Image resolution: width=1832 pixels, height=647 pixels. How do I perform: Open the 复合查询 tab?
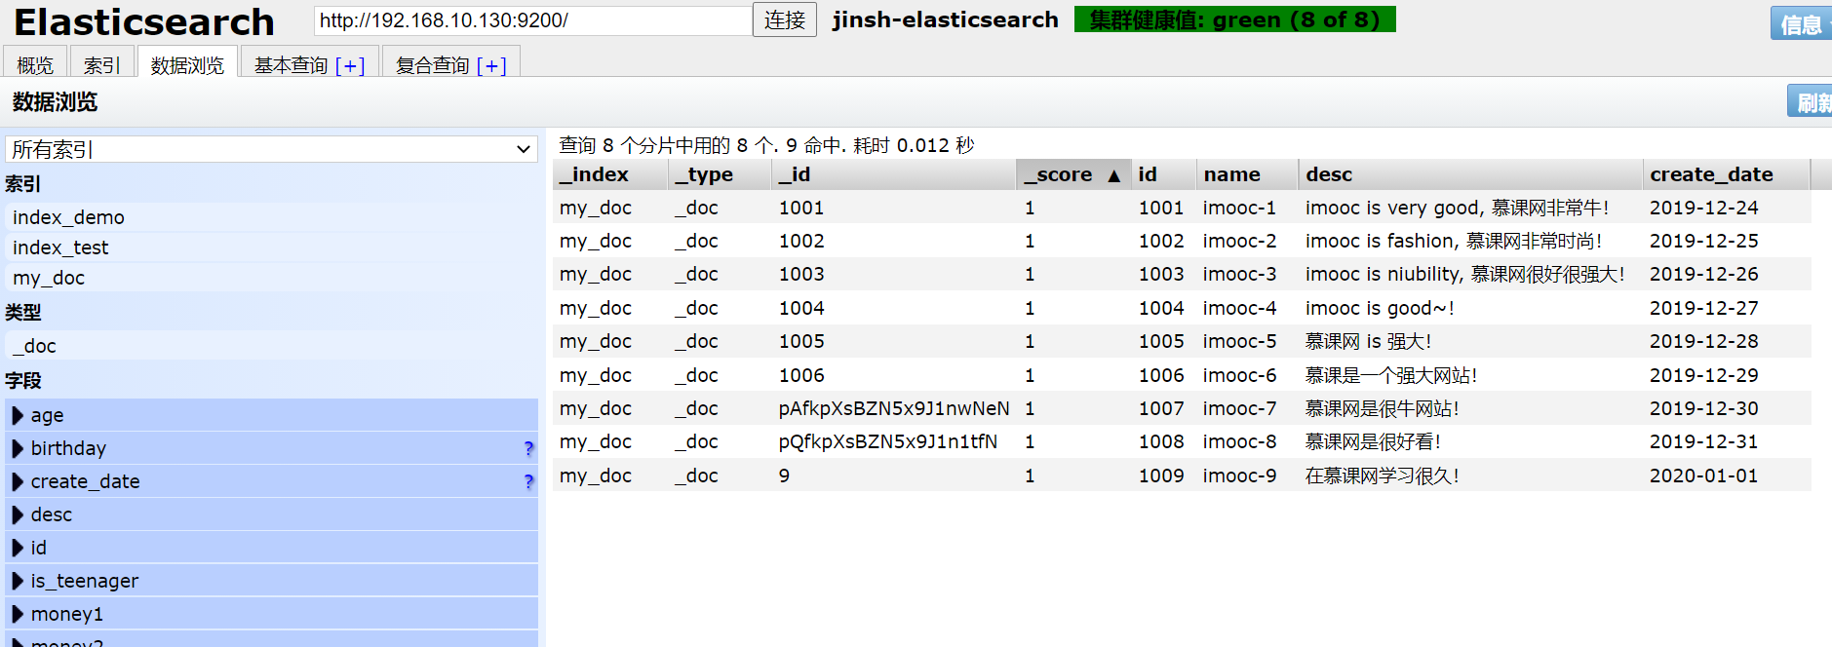click(432, 65)
